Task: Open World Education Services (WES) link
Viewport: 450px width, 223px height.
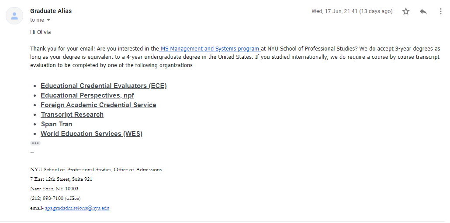Action: click(92, 134)
